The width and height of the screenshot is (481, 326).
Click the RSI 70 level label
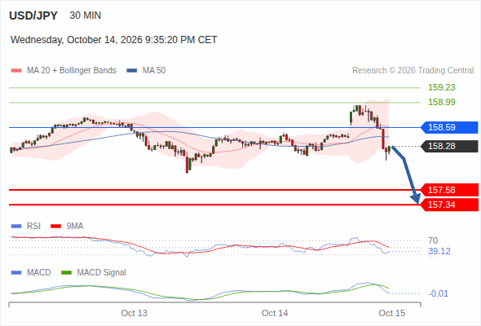pyautogui.click(x=433, y=240)
